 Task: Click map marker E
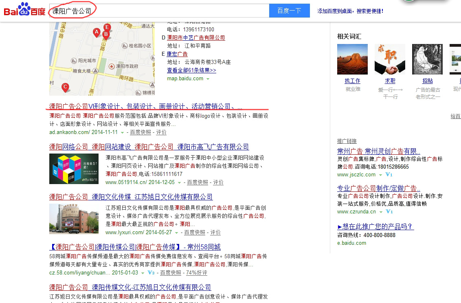pyautogui.click(x=108, y=27)
